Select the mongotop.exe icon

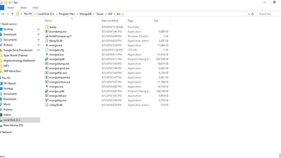(47, 101)
